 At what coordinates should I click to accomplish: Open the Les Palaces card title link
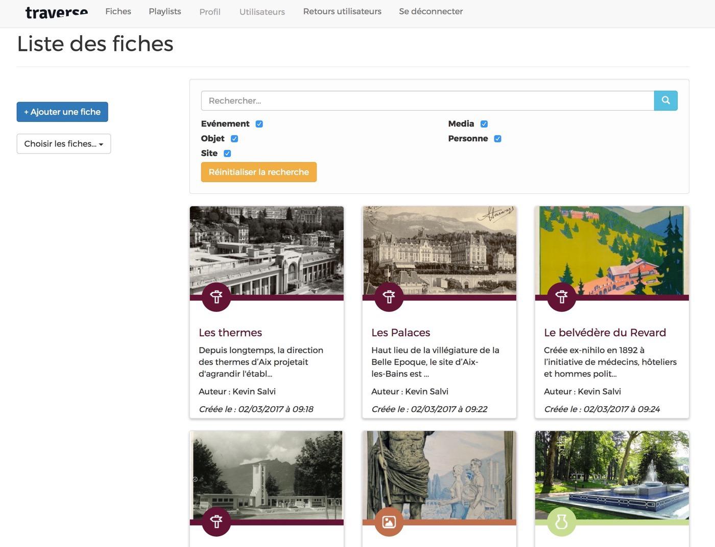tap(400, 333)
